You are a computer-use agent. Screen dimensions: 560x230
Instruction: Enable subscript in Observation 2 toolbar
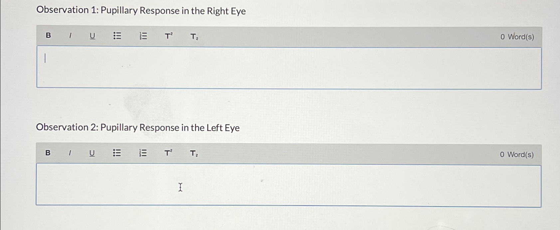pos(193,154)
